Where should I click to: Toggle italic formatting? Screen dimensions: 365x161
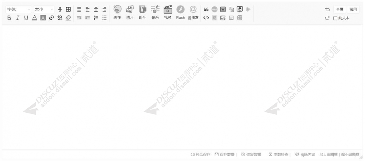(18, 18)
